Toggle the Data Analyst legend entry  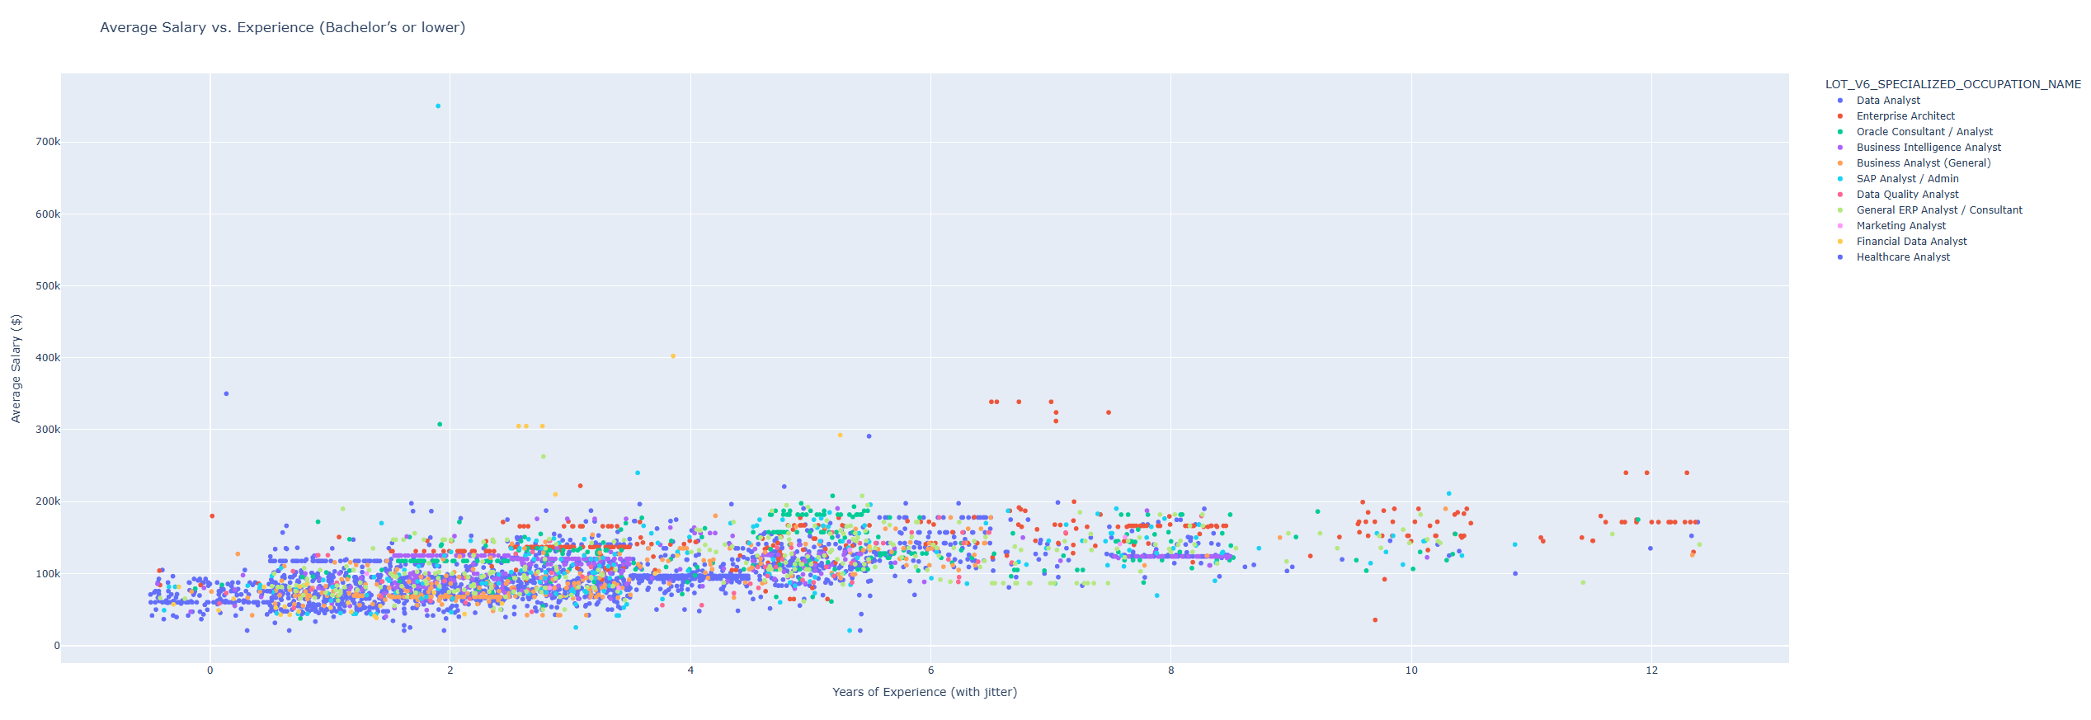coord(1888,101)
